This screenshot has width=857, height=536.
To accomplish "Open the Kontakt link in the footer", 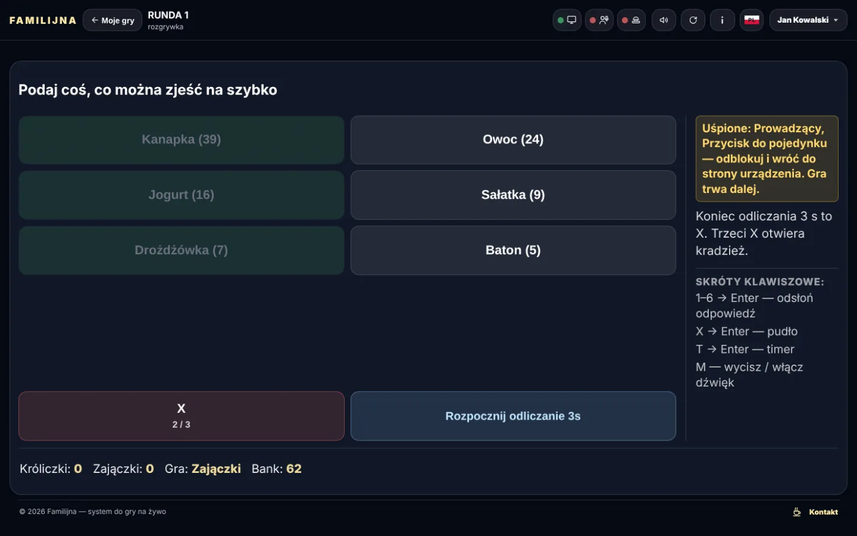I will (x=823, y=512).
